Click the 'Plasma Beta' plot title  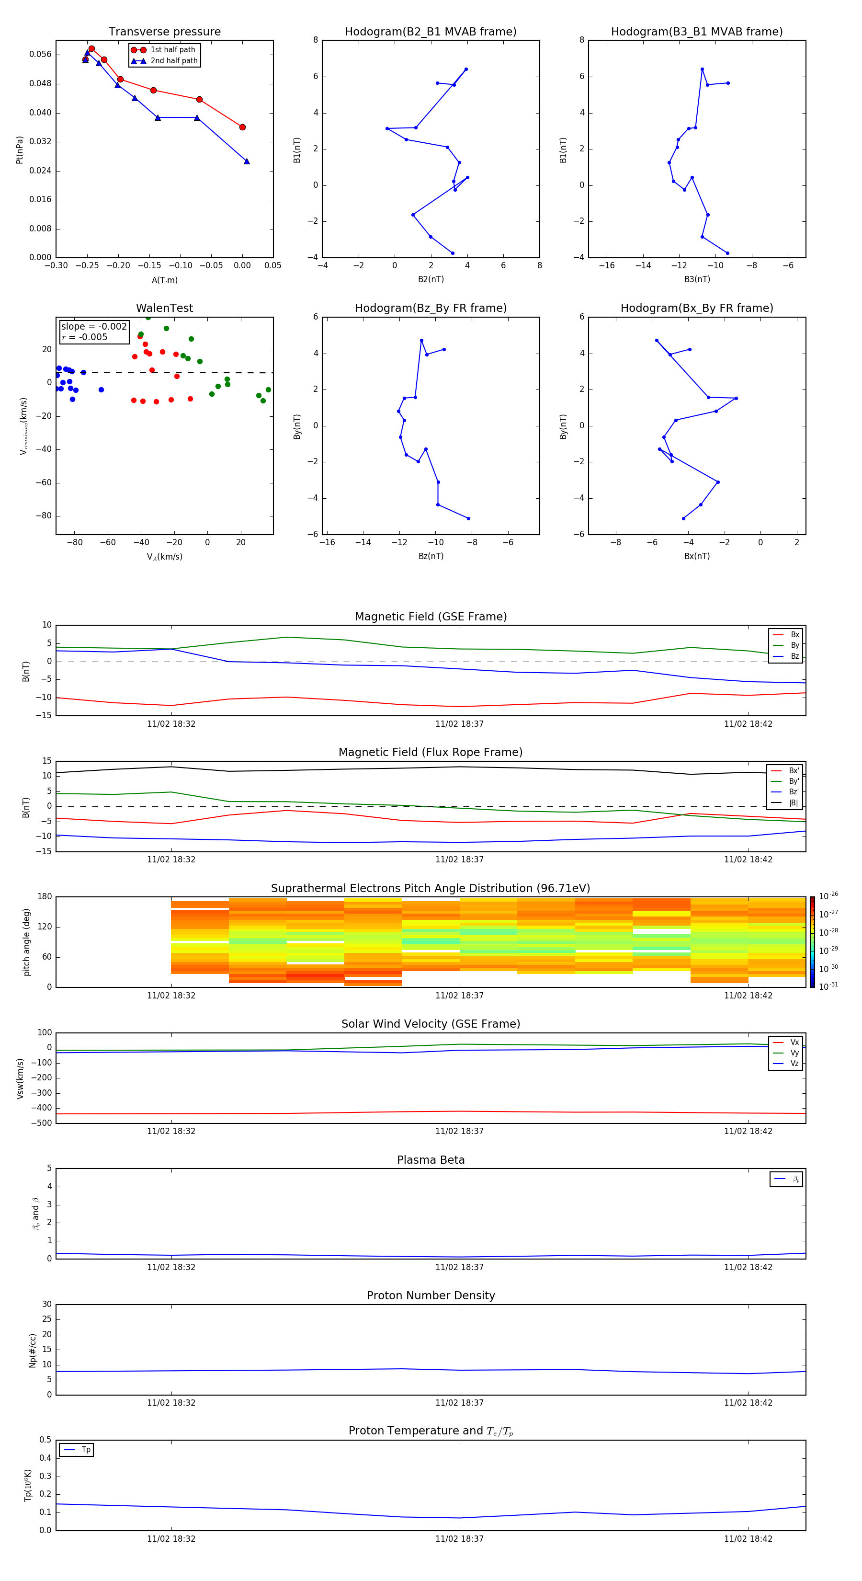[x=431, y=1160]
